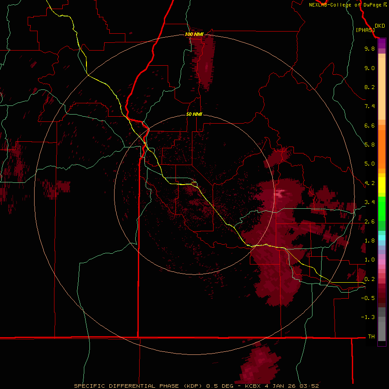The width and height of the screenshot is (389, 389).
Task: Click the 0.2 color scale value
Action: 370,279
